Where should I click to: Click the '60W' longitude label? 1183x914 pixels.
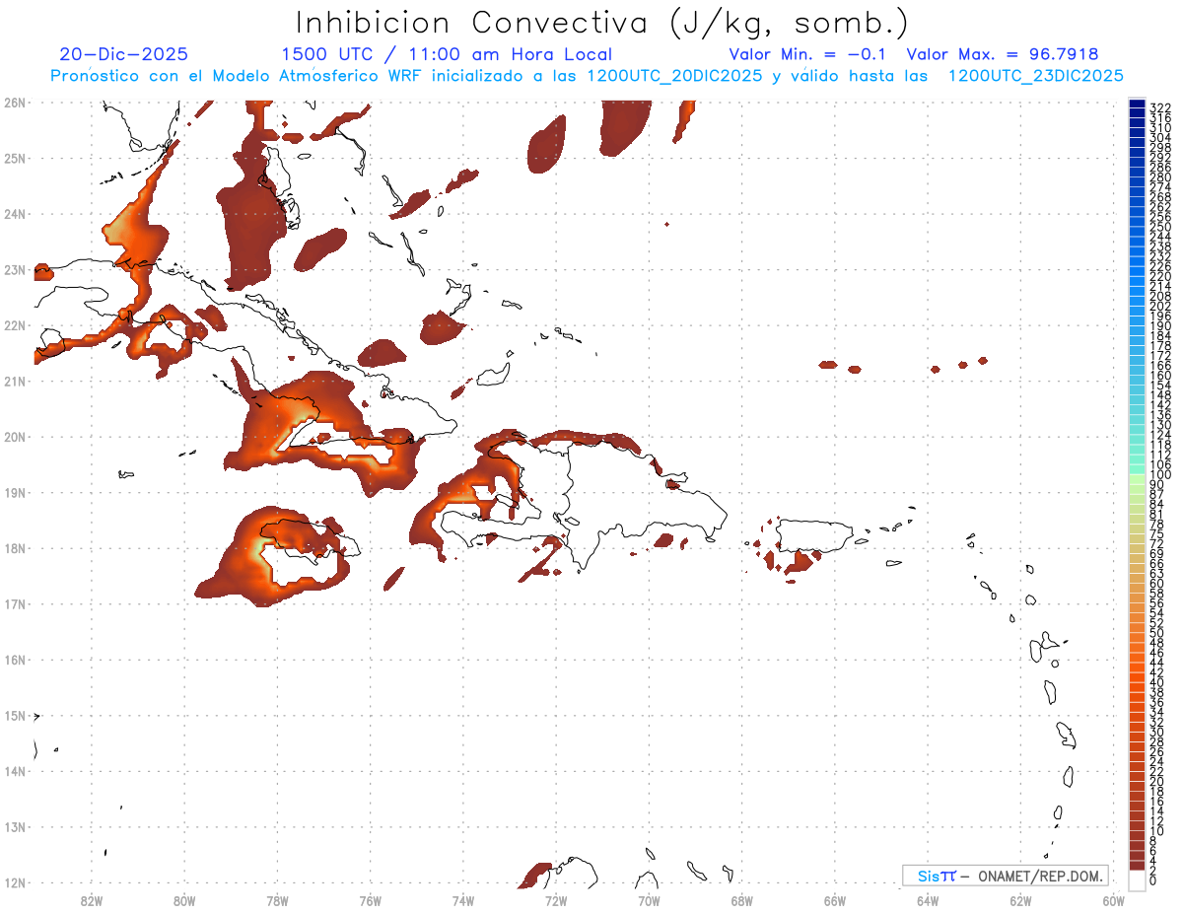[x=1114, y=900]
